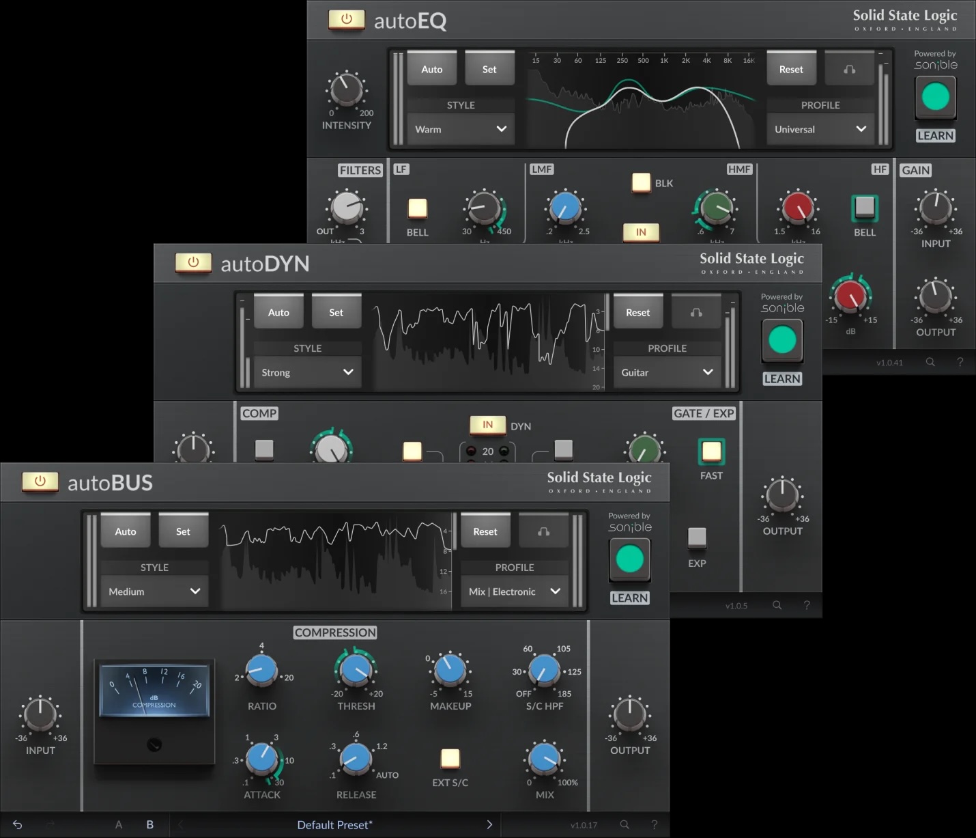Open preset search with the magnifier icon
Screen dimensions: 976x838
tap(624, 824)
